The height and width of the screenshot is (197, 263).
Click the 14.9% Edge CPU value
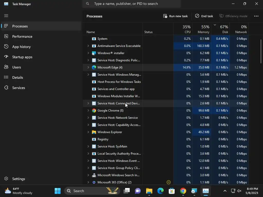[186, 67]
